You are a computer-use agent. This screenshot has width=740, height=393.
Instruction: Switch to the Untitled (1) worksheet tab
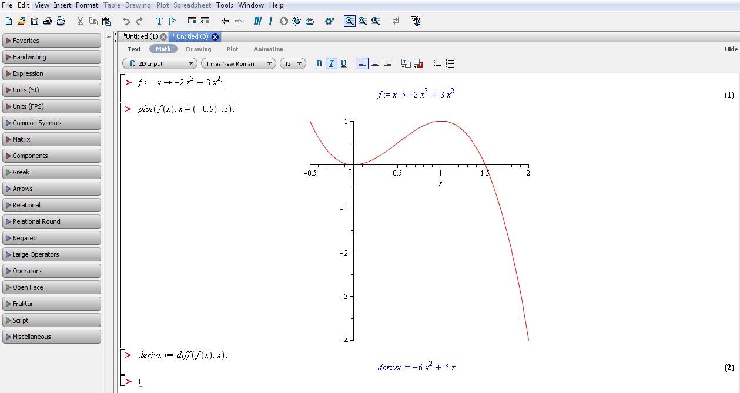click(x=140, y=36)
